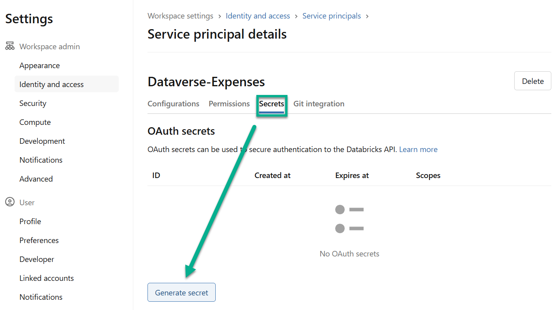
Task: Click the Workspace admin section label
Action: [x=50, y=46]
